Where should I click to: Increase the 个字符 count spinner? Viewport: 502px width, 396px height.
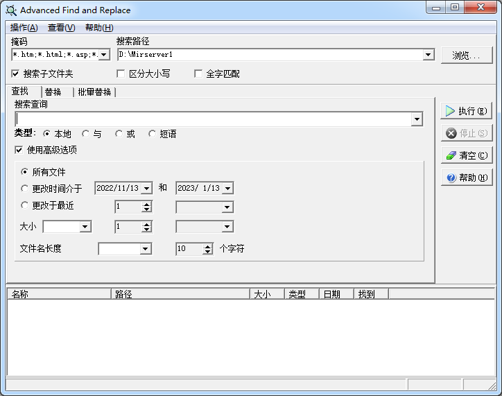coord(208,246)
